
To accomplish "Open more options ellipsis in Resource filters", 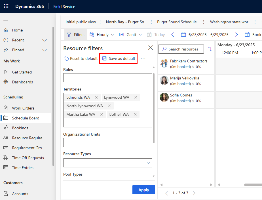I will point(143,58).
